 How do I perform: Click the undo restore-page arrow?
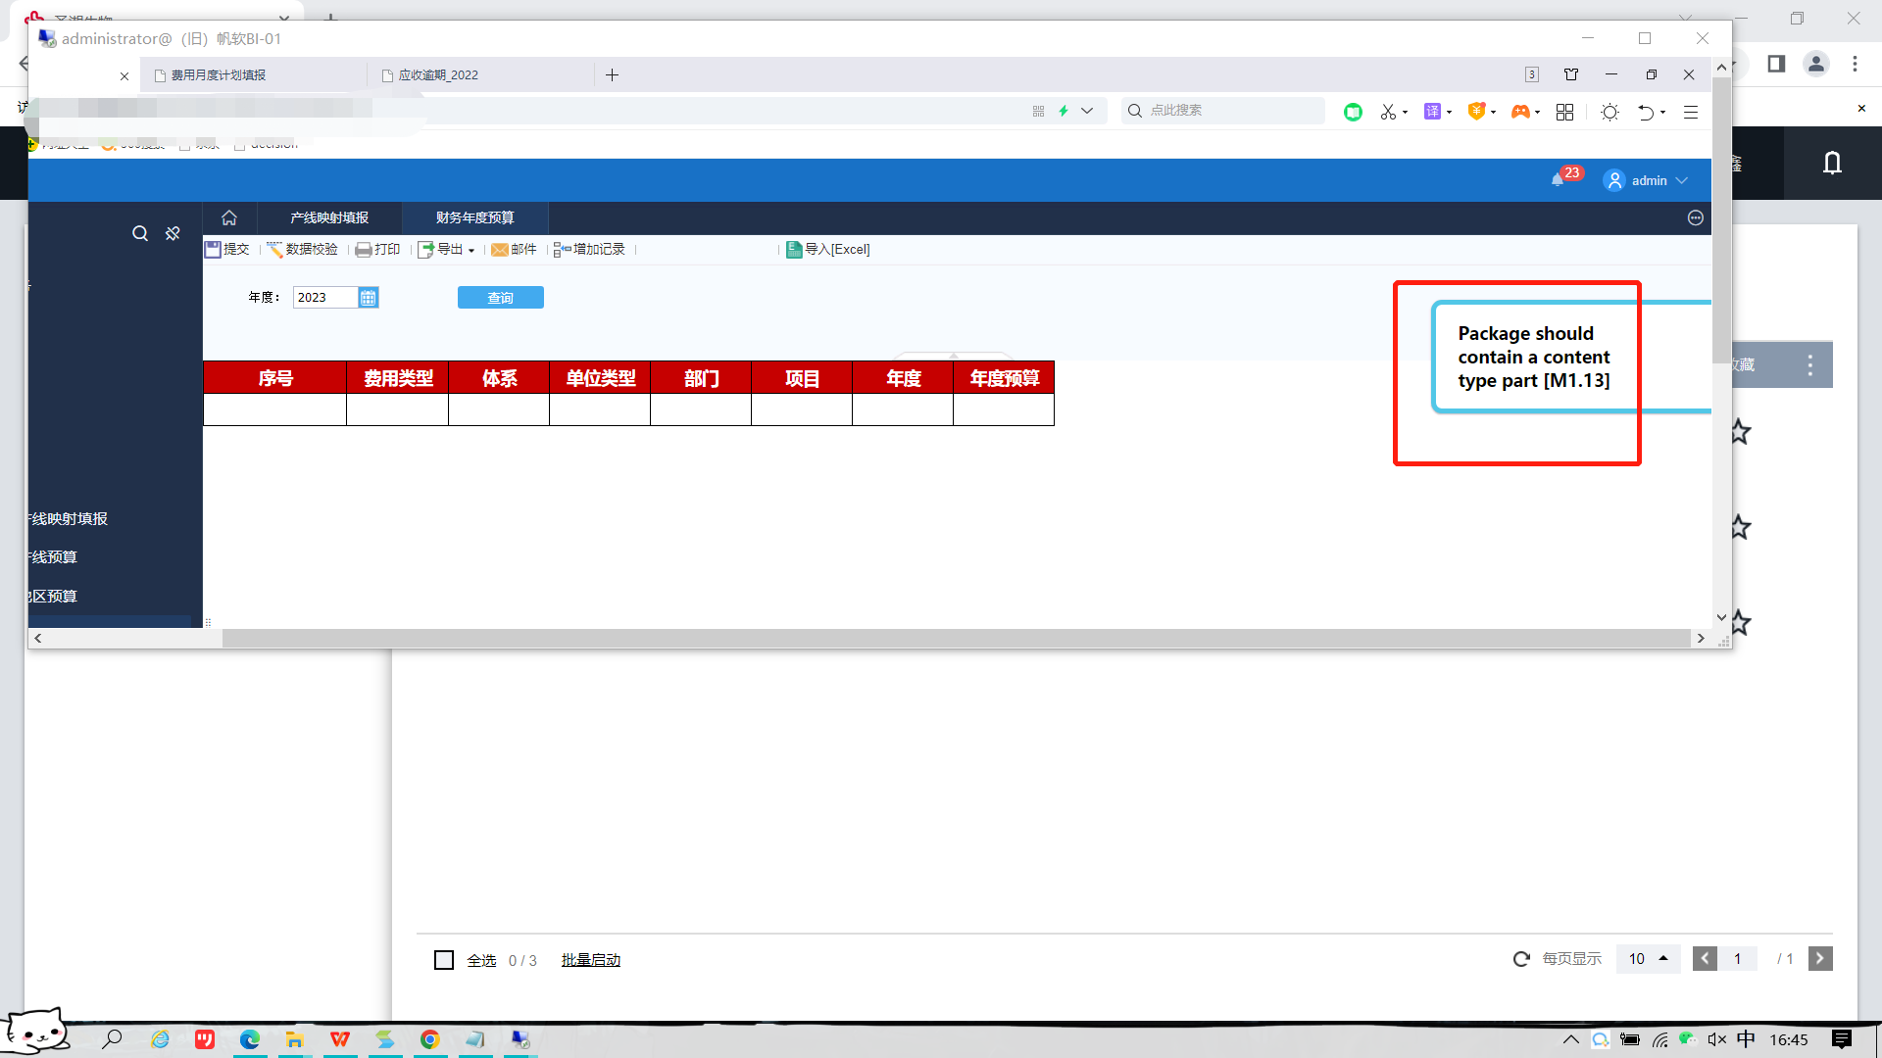click(1646, 112)
